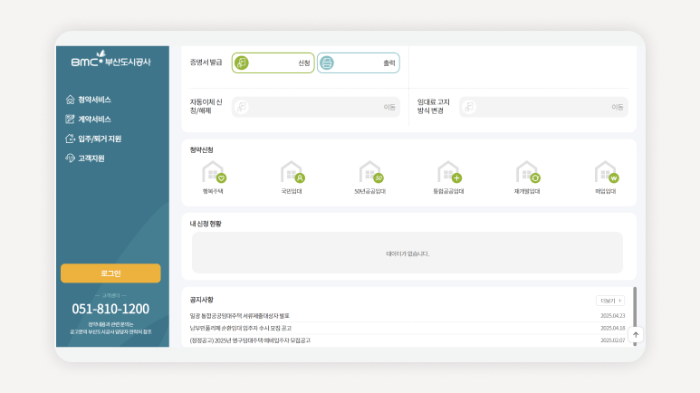Open the 고객지원 sidebar menu

85,158
